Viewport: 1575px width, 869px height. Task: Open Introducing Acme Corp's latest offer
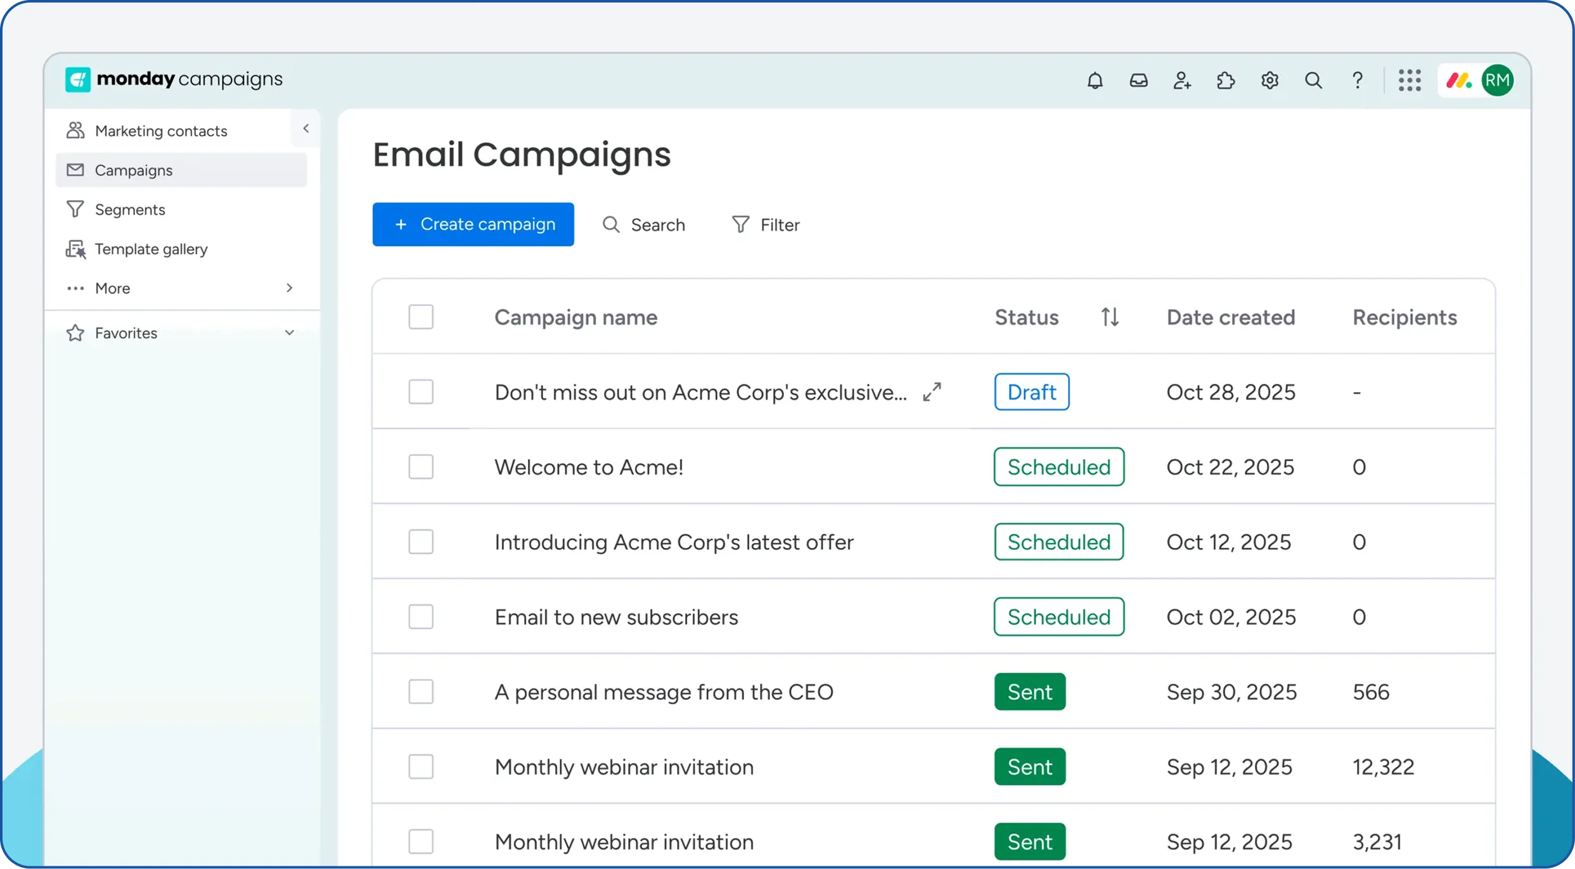click(x=674, y=542)
